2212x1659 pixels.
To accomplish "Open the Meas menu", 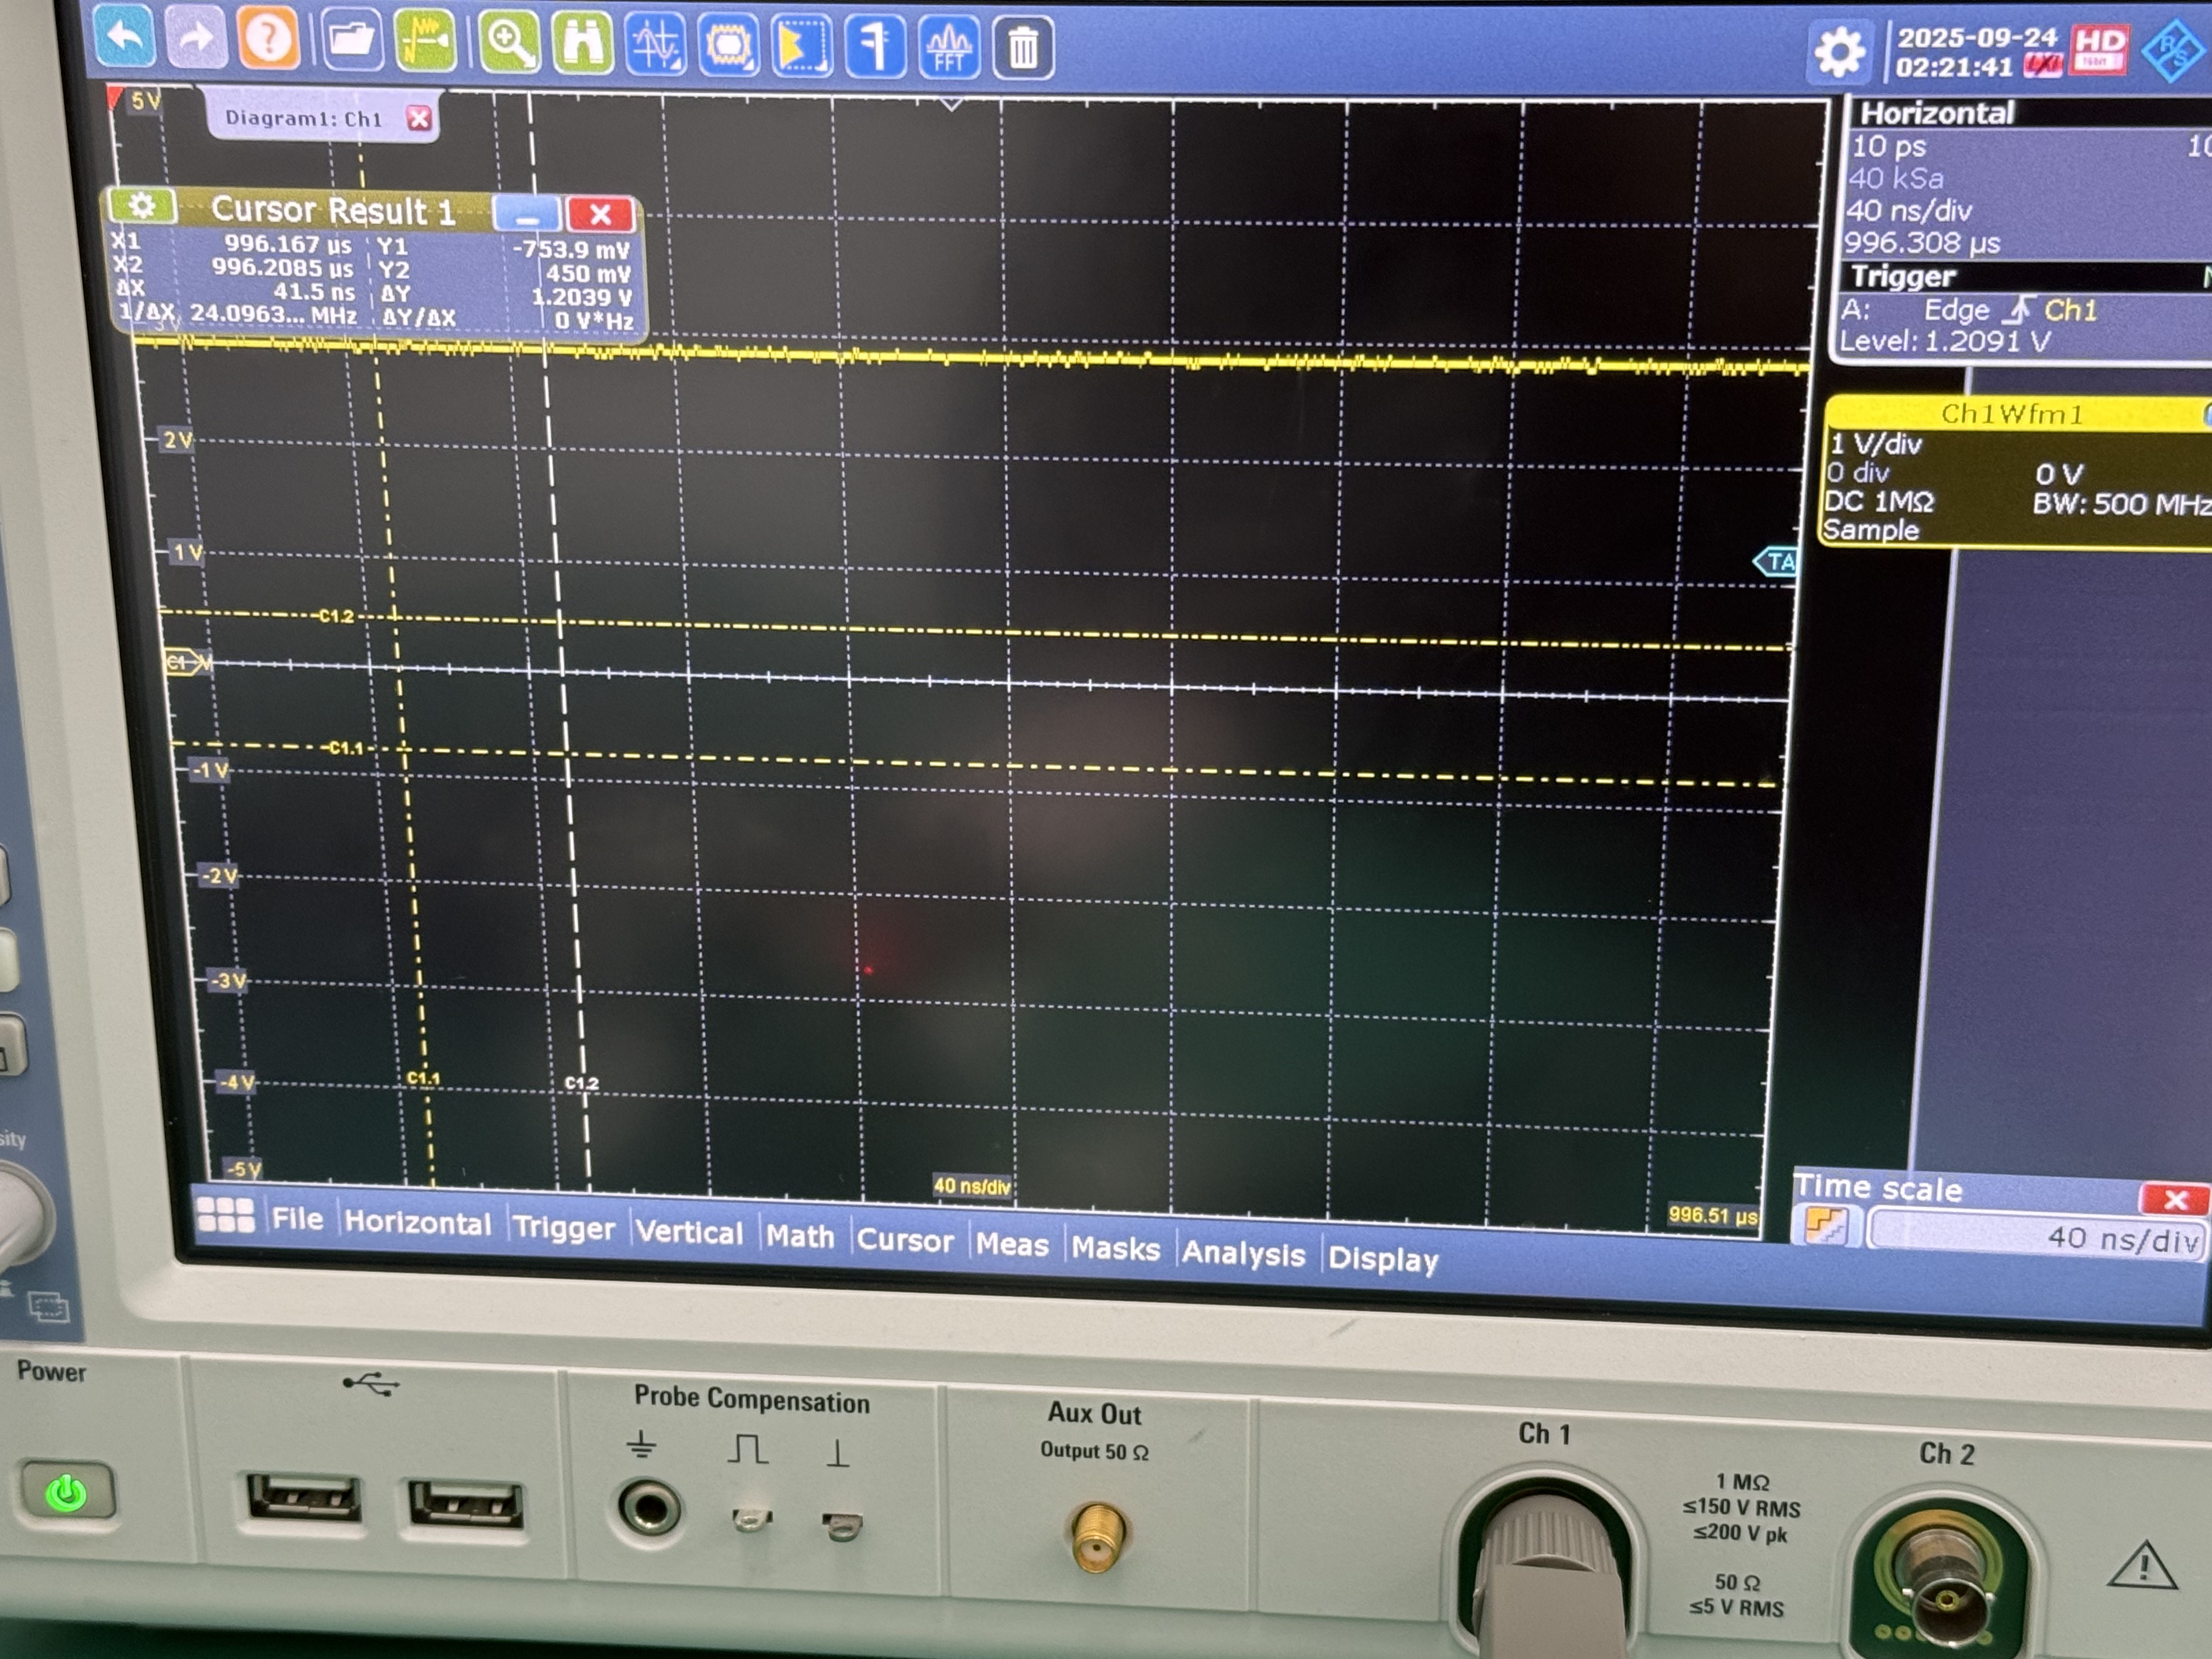I will (1011, 1245).
